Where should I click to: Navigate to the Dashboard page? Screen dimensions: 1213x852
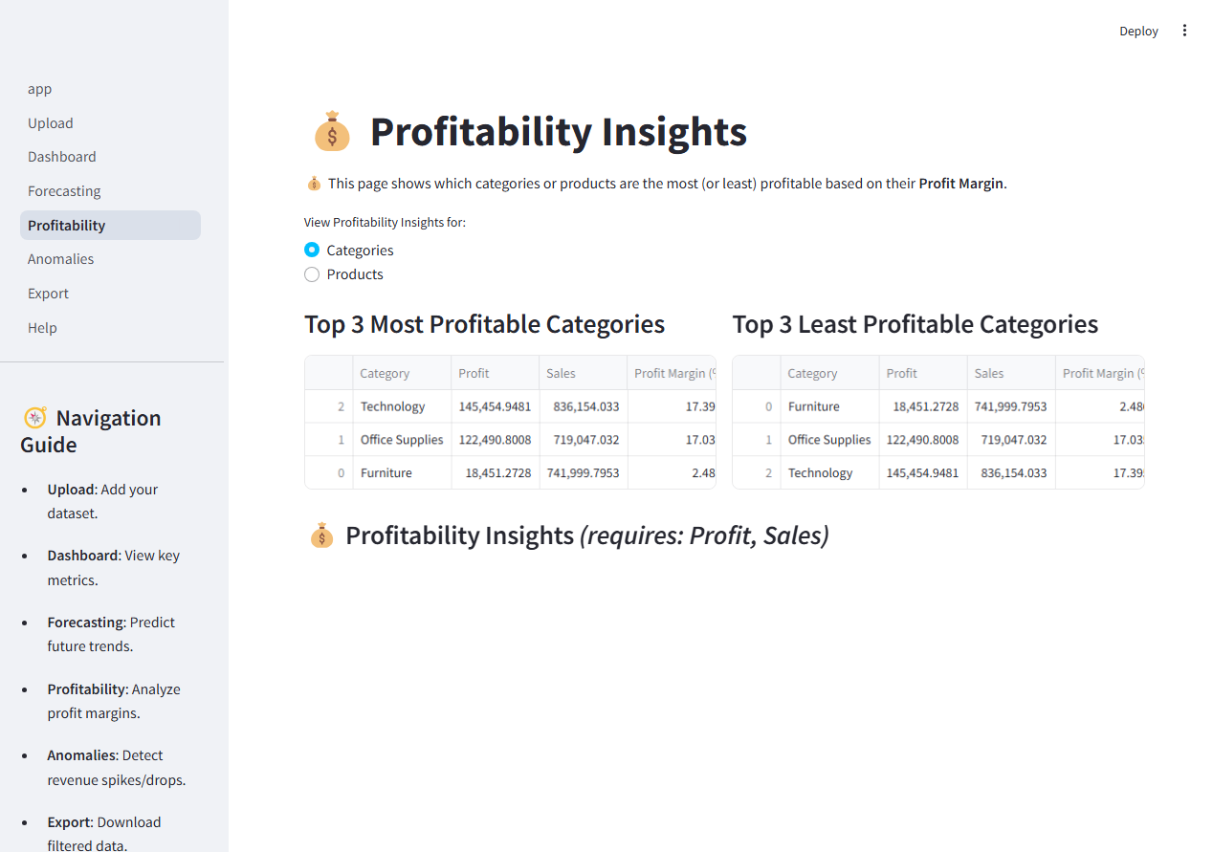click(61, 156)
